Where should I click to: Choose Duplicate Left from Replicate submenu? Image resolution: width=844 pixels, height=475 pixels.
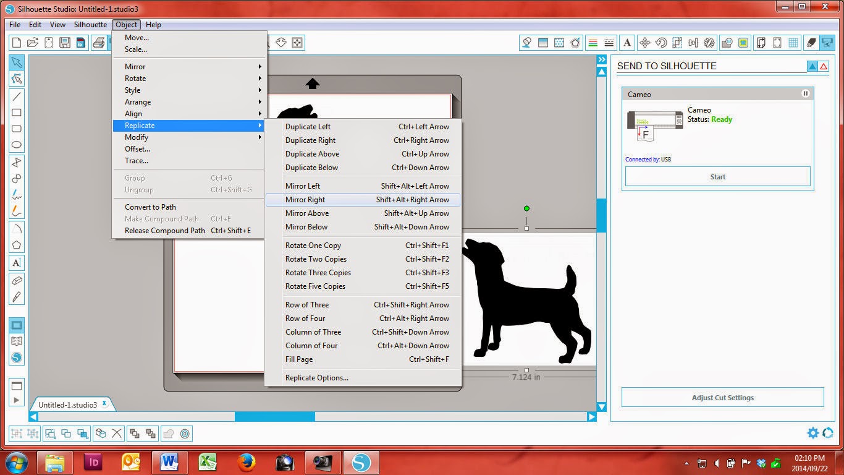point(363,127)
